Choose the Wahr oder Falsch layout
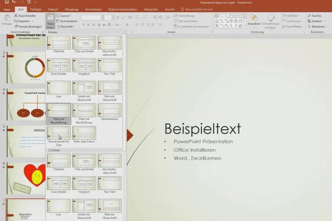The height and width of the screenshot is (221, 332). 84,135
